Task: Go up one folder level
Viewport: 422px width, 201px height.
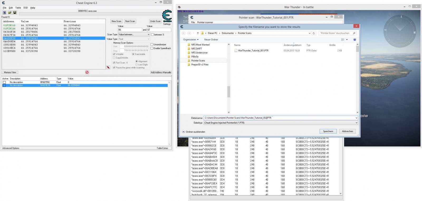Action: coord(198,33)
